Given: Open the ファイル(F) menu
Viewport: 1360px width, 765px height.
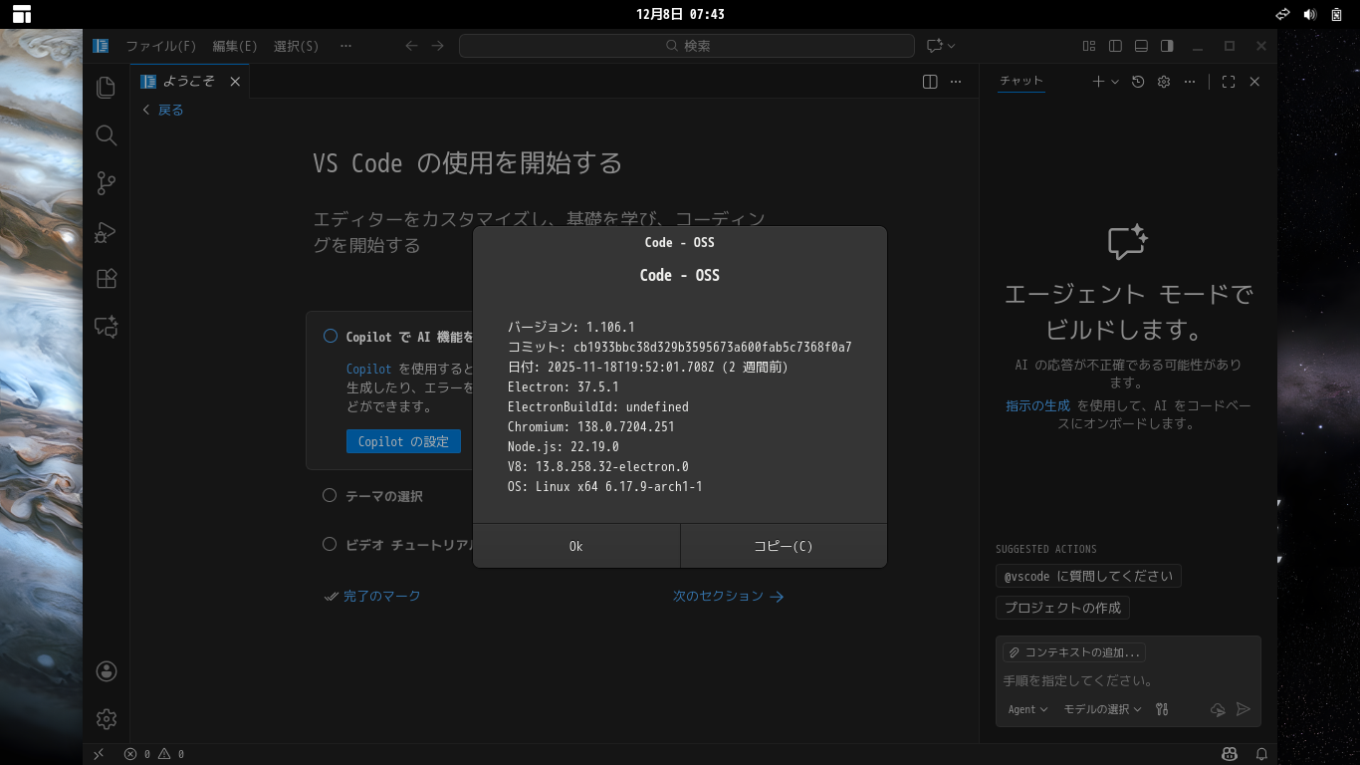Looking at the screenshot, I should pyautogui.click(x=161, y=46).
